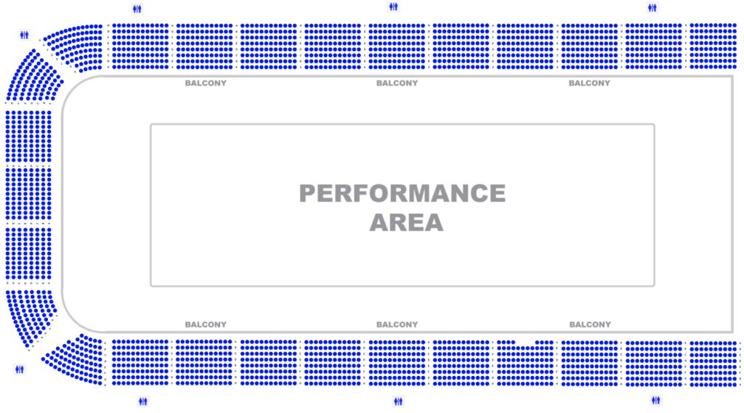
Task: Select the bottom-right BALCONY label
Action: 590,324
